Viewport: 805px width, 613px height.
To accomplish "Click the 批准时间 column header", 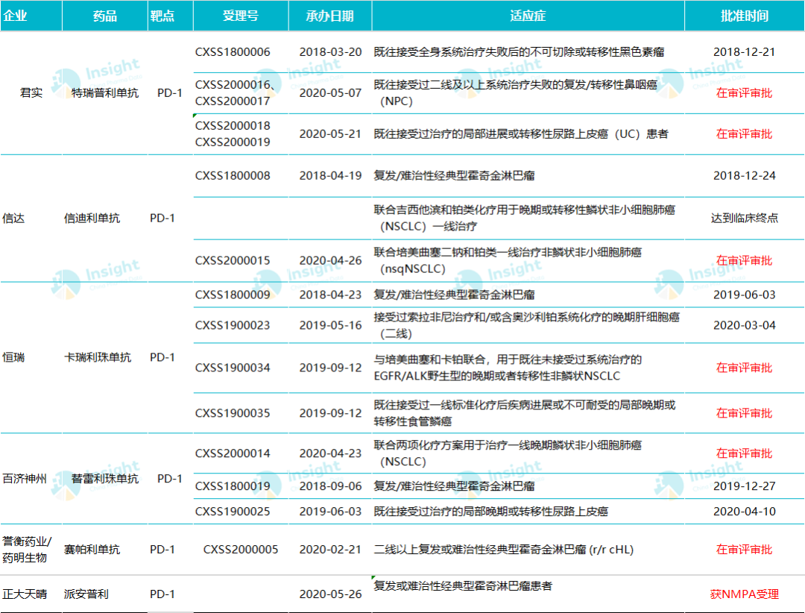I will coord(745,16).
